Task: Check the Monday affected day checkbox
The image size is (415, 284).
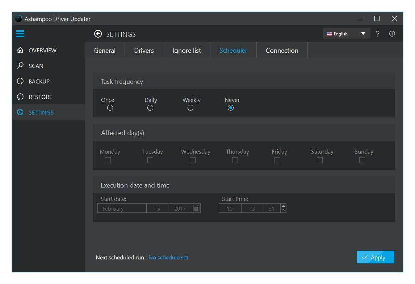Action: click(x=108, y=160)
